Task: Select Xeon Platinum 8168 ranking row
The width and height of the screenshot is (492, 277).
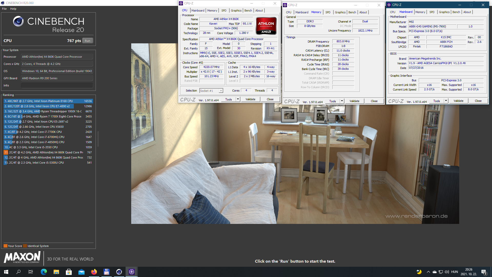Action: click(x=48, y=101)
